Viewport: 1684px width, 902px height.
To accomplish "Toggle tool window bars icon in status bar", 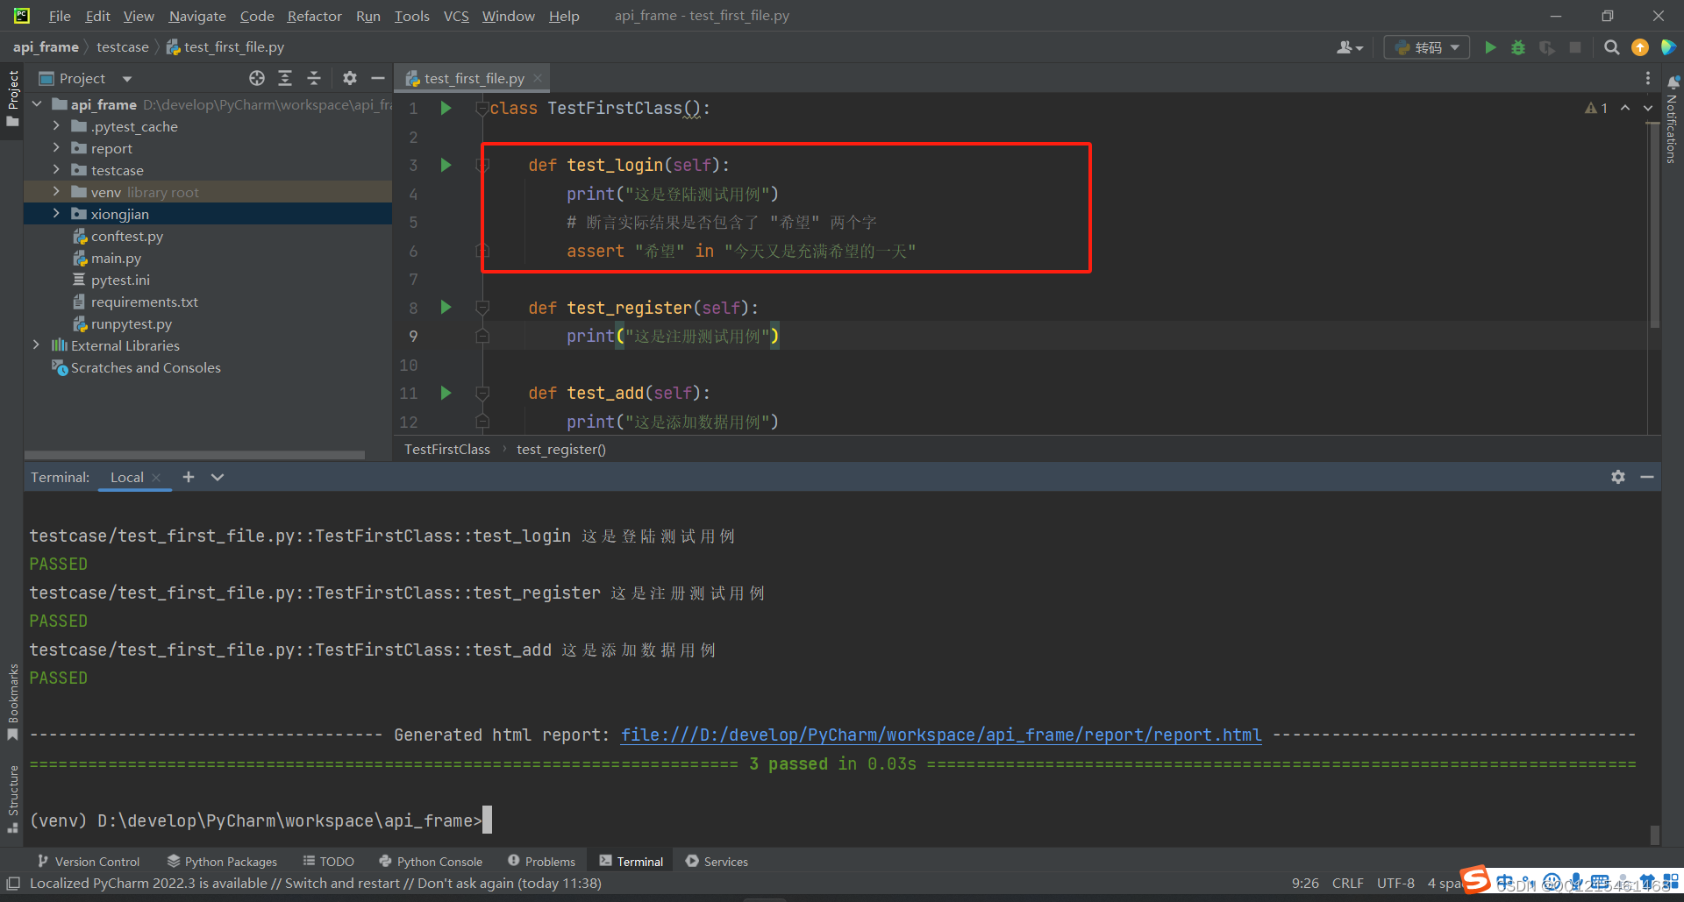I will pos(13,884).
